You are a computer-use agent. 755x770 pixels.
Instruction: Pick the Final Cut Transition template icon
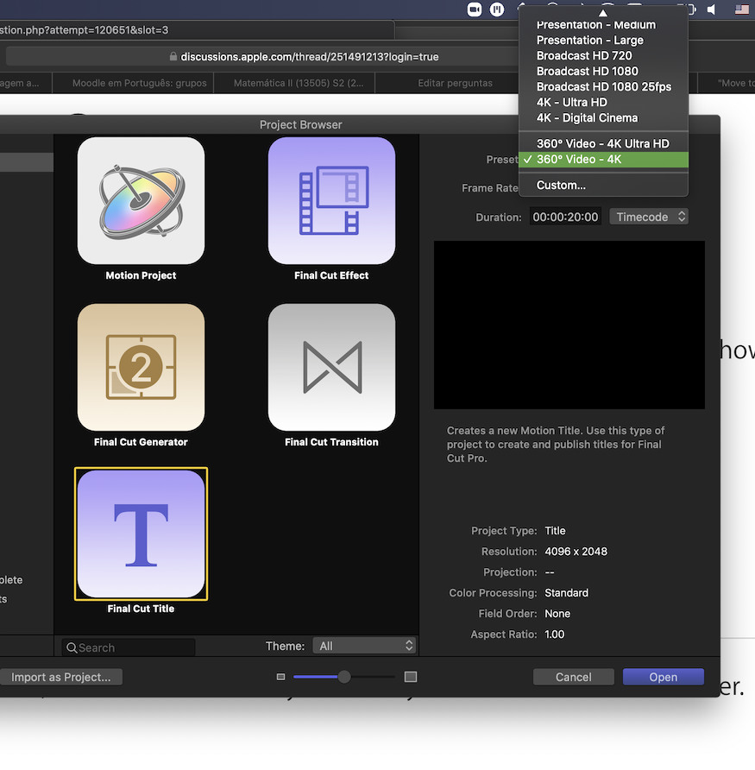(331, 368)
